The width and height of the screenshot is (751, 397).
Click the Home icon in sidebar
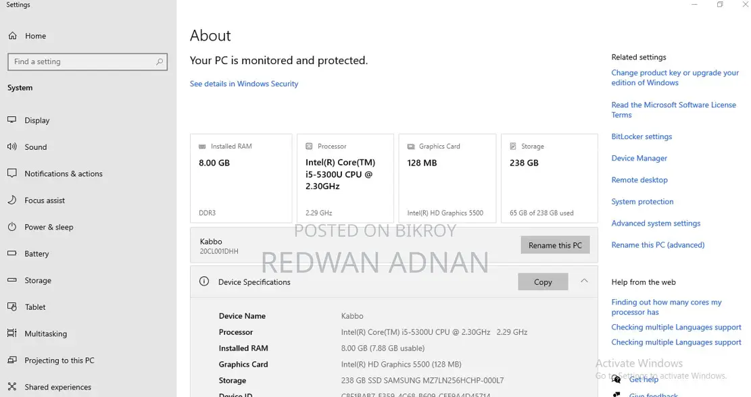tap(12, 36)
